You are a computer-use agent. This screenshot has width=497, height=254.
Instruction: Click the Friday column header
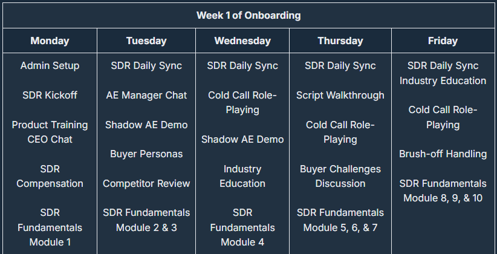coord(443,41)
